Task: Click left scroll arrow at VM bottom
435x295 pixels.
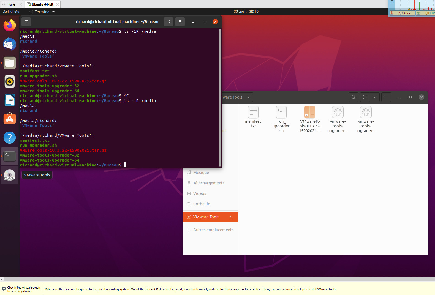Action: coord(2,279)
